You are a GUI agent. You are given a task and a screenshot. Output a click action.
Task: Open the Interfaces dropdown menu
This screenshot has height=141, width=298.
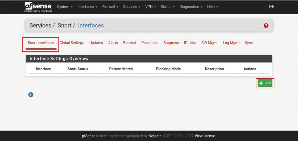point(88,7)
